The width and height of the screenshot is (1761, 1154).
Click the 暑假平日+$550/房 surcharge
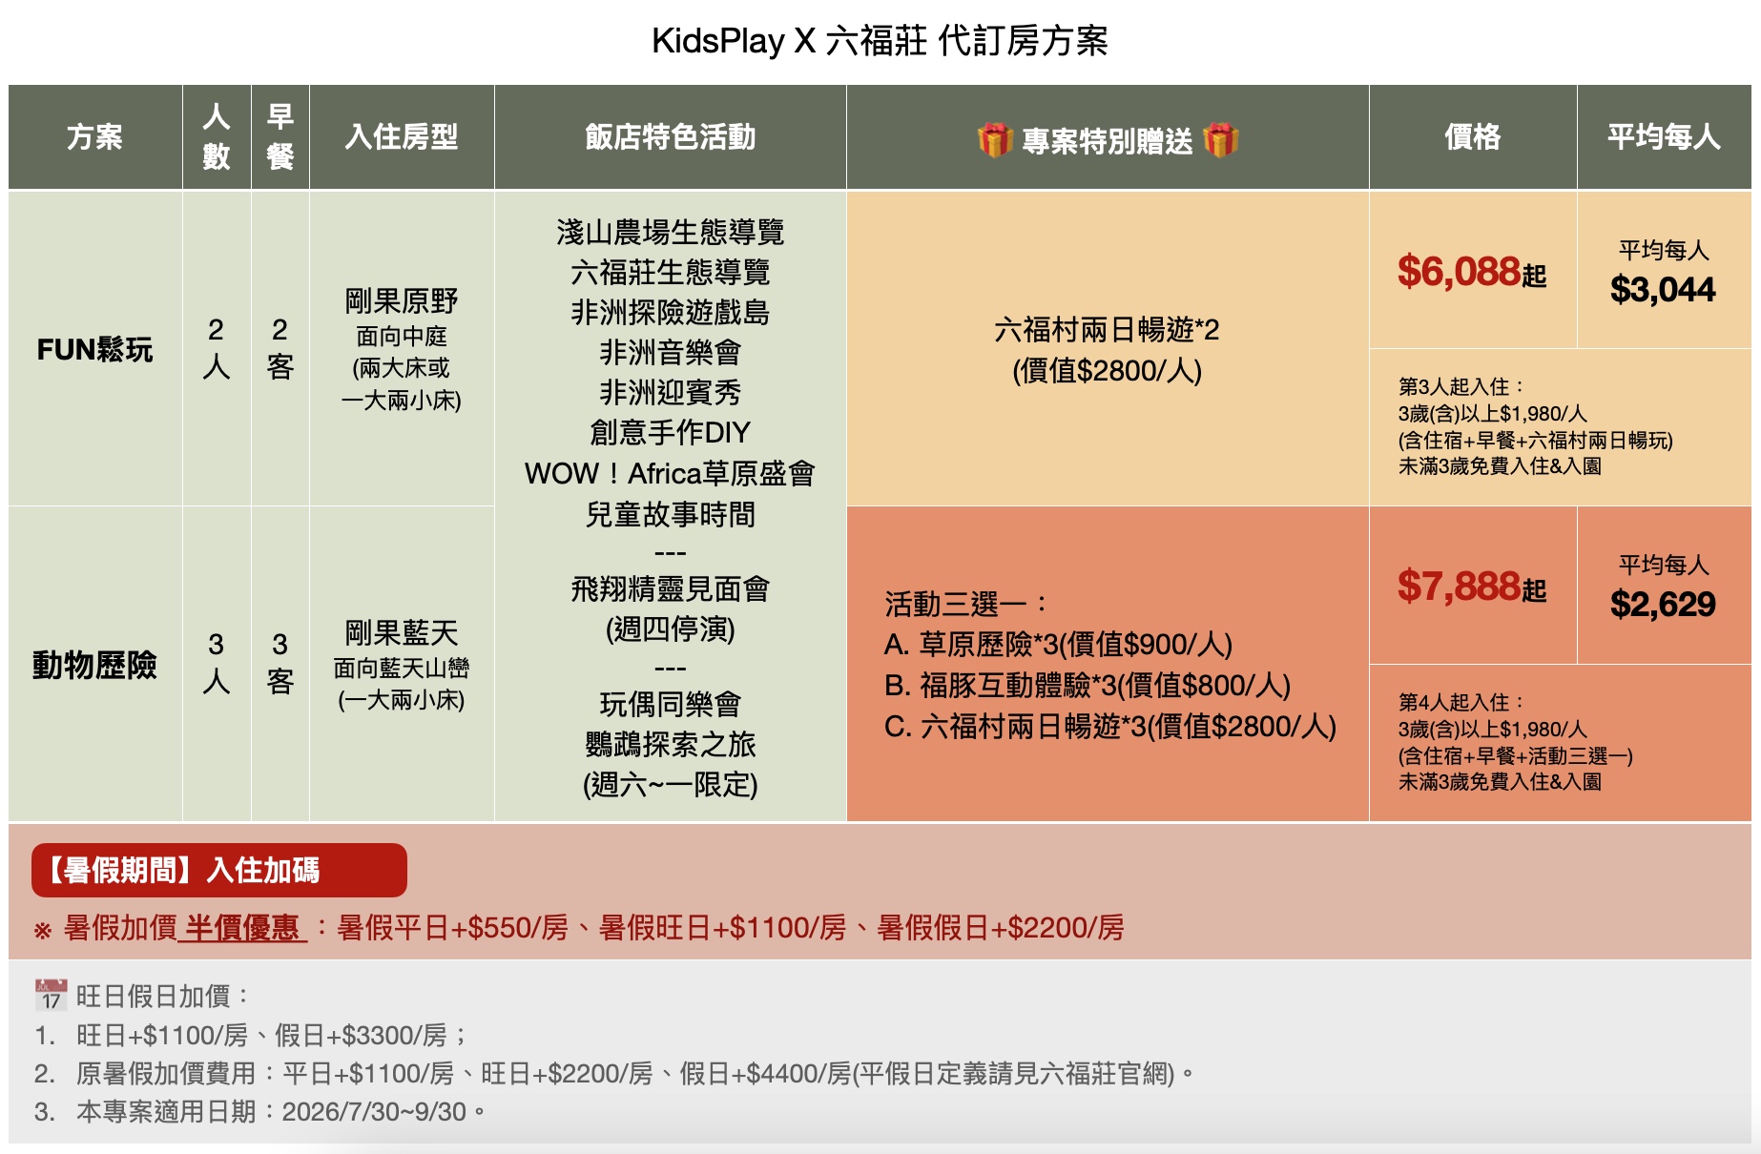[x=452, y=927]
